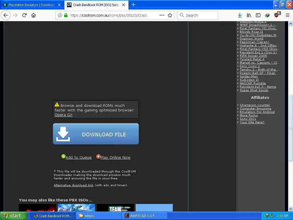
Task: Switch to Playstation Emulators tab
Action: 32,5
